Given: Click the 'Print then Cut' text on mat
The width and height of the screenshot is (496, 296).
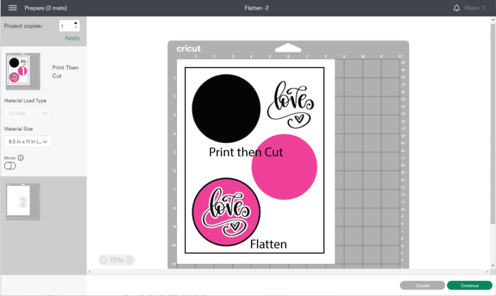Looking at the screenshot, I should tap(246, 152).
